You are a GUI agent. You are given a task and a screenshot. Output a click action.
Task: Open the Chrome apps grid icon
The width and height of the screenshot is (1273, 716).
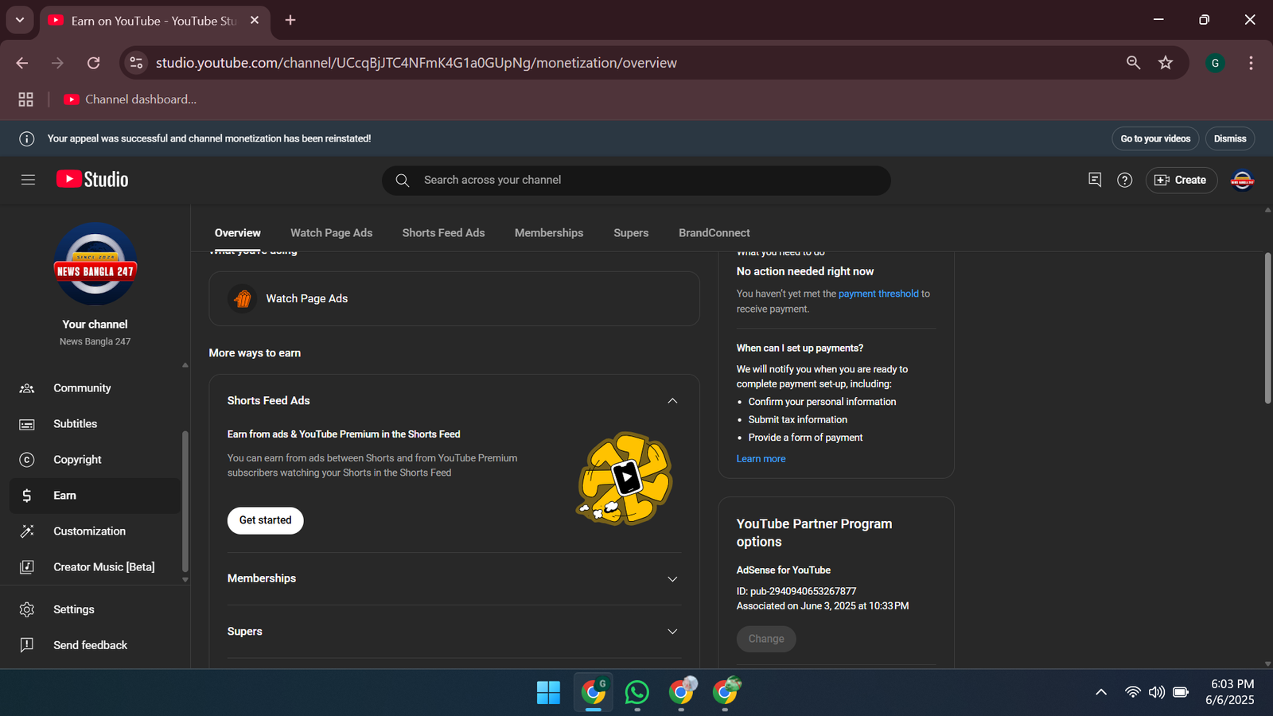(x=25, y=99)
